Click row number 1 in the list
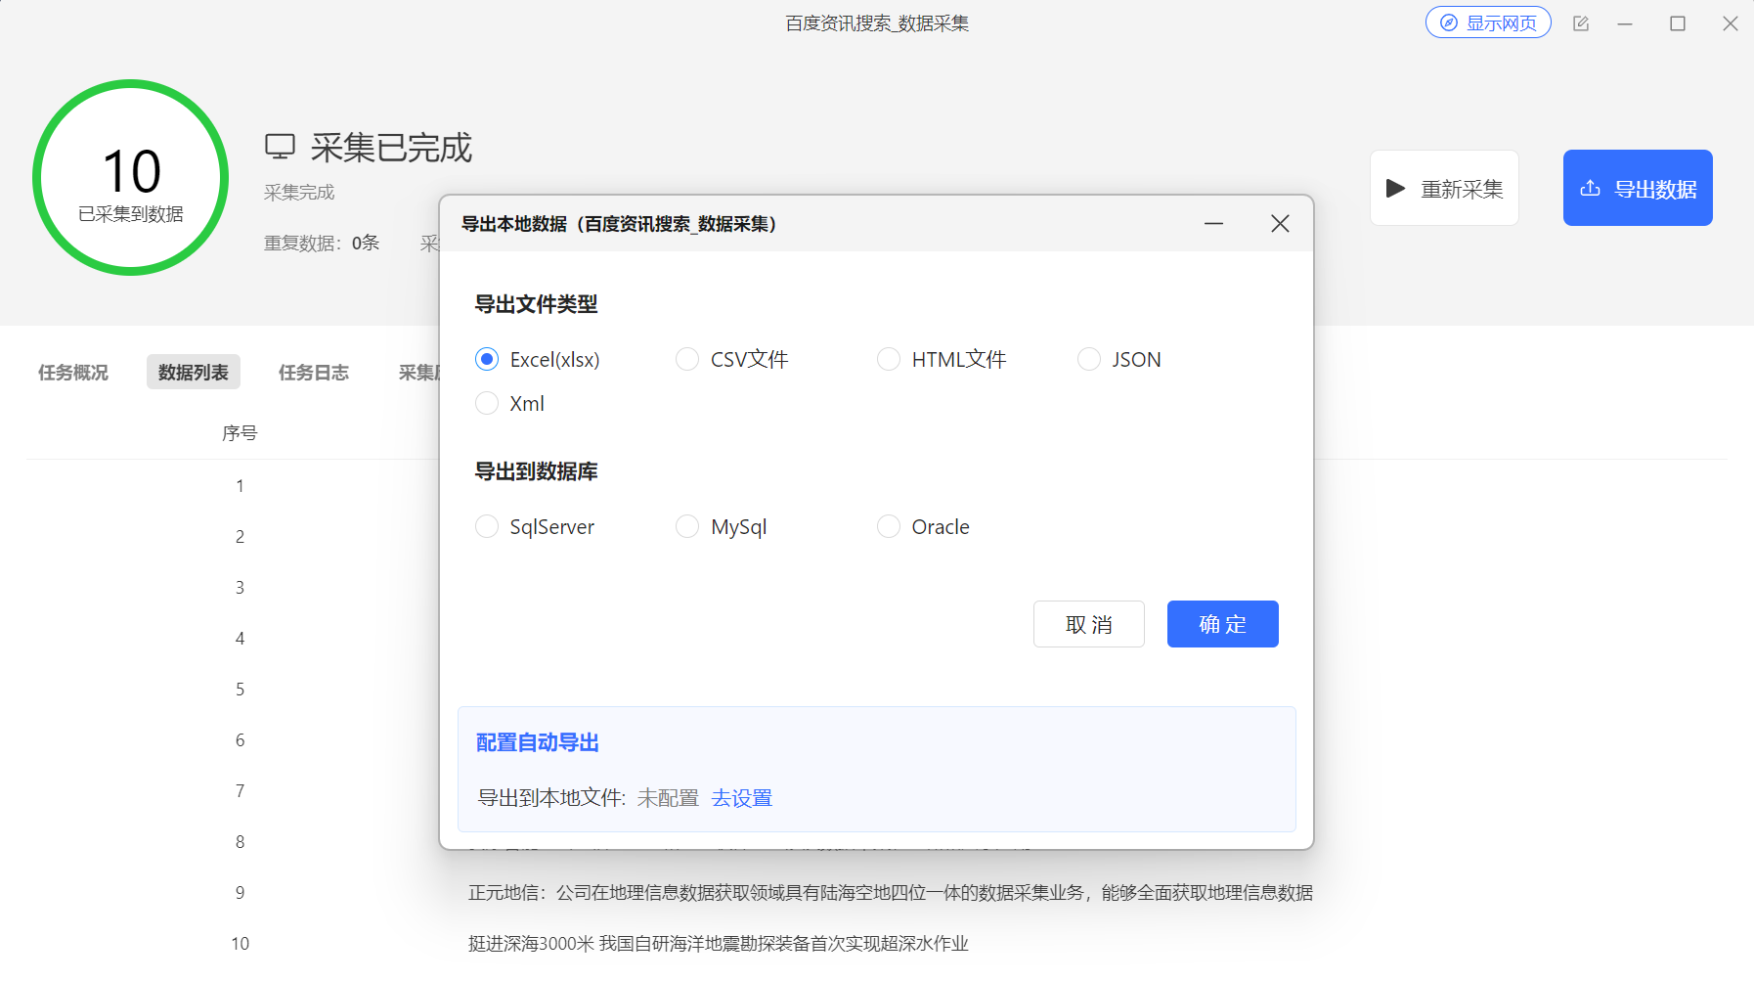The height and width of the screenshot is (981, 1754). [240, 485]
